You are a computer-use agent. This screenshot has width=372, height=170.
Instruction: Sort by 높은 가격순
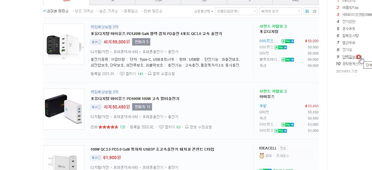pyautogui.click(x=108, y=11)
